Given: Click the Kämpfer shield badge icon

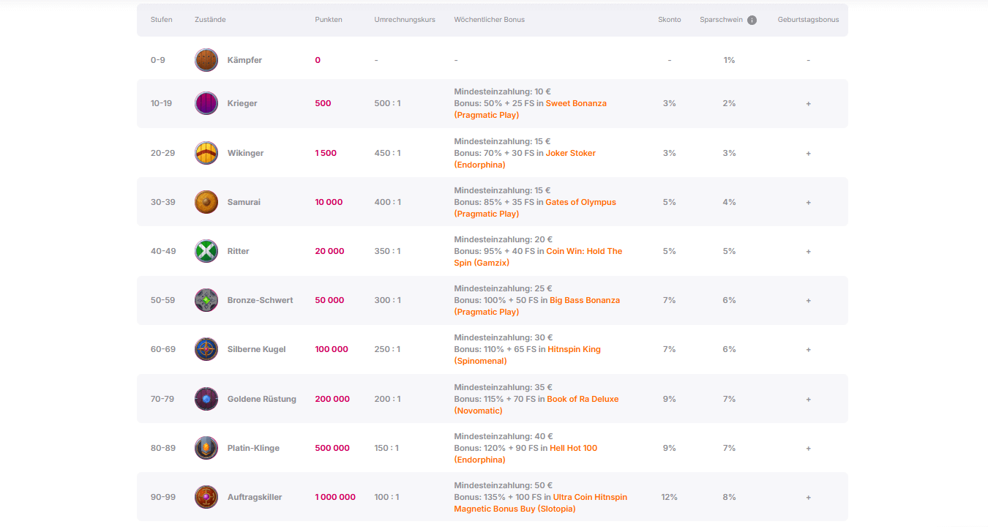Looking at the screenshot, I should point(206,60).
